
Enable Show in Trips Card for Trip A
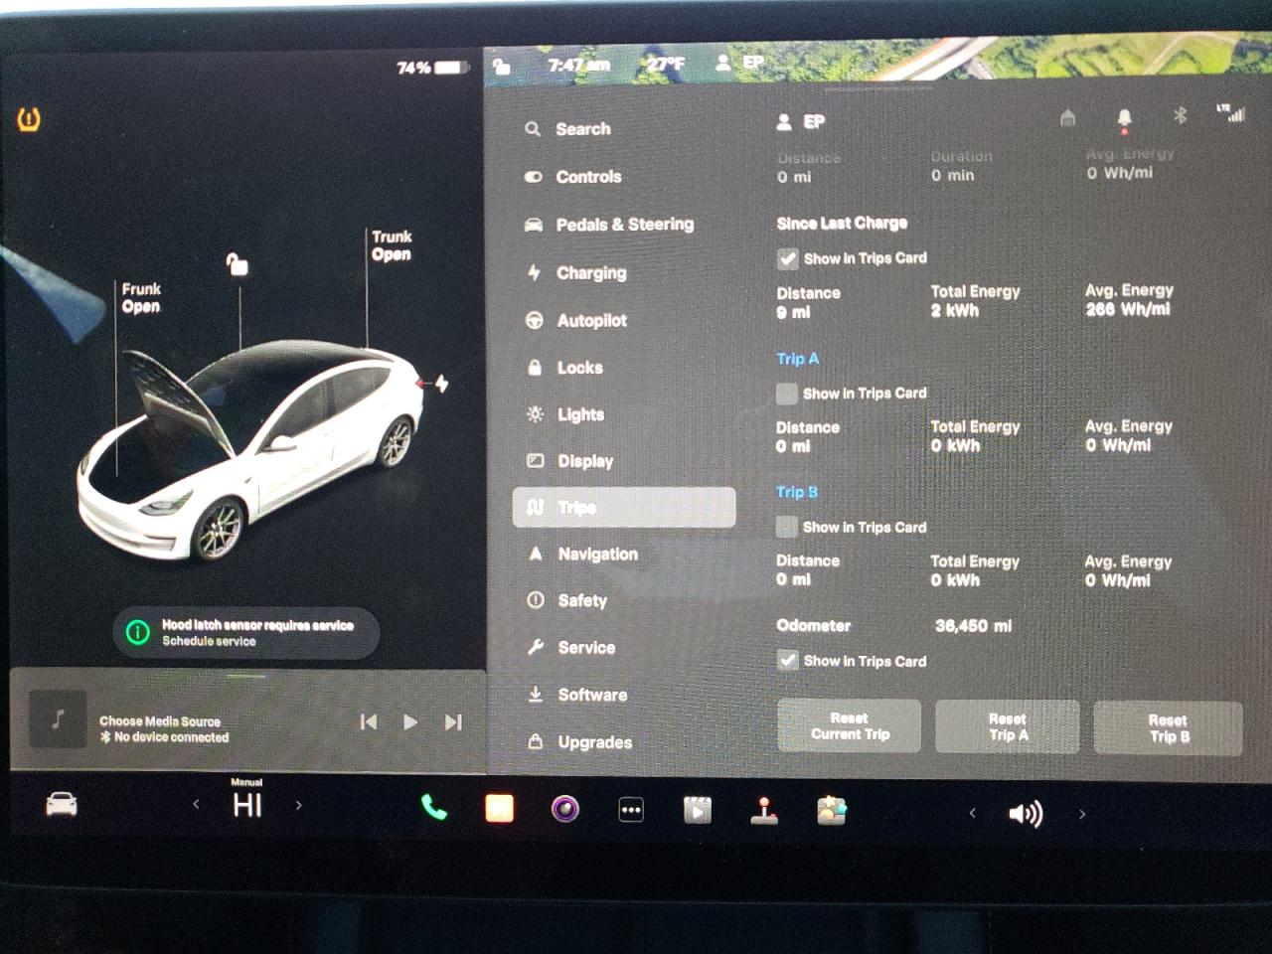click(x=786, y=394)
